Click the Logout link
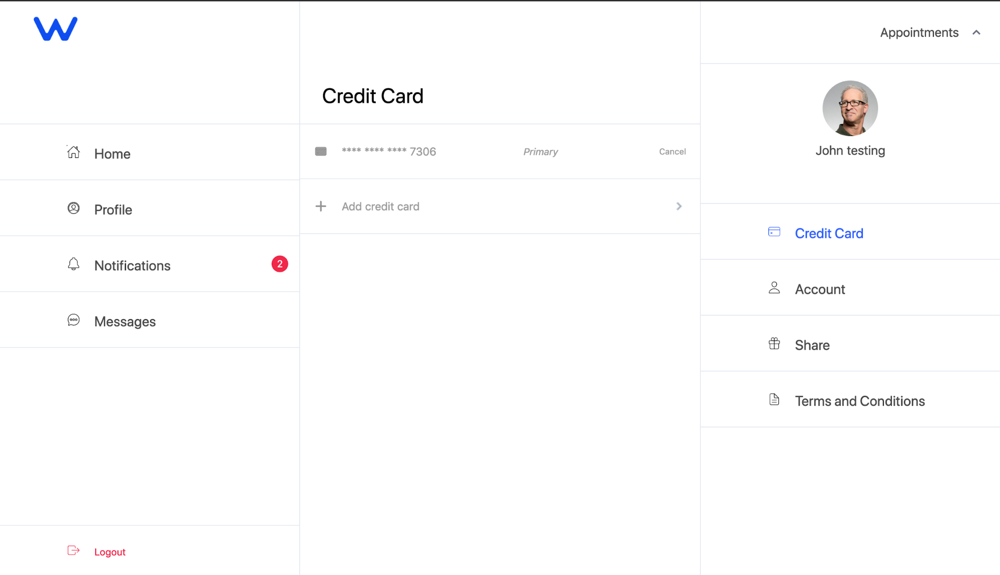The width and height of the screenshot is (1000, 575). (110, 551)
